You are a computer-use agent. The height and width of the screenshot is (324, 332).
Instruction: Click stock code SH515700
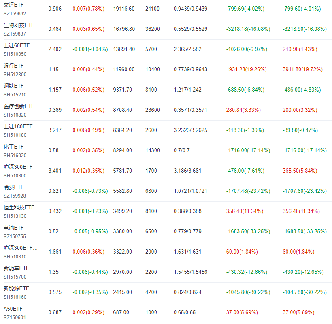(x=15, y=277)
